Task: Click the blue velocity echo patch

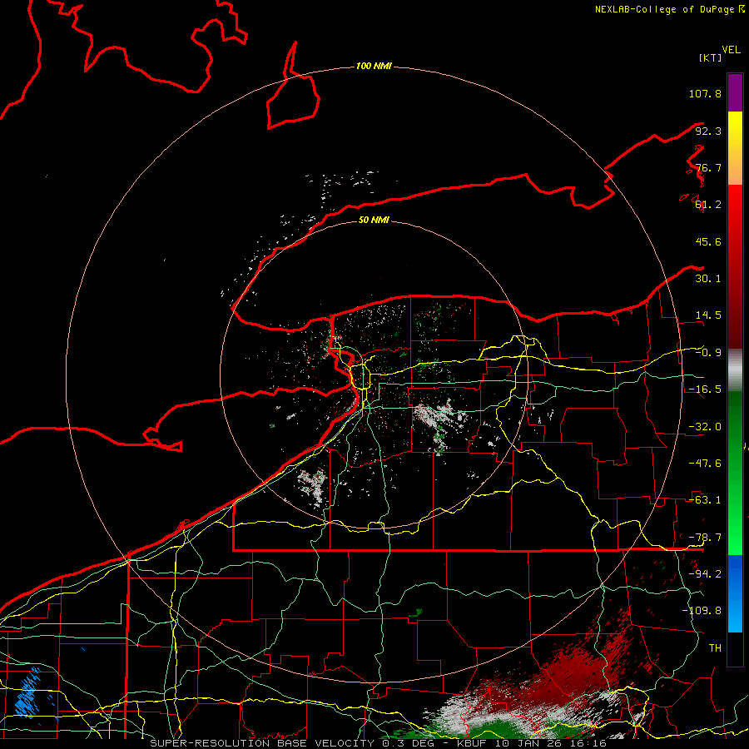Action: [x=28, y=693]
